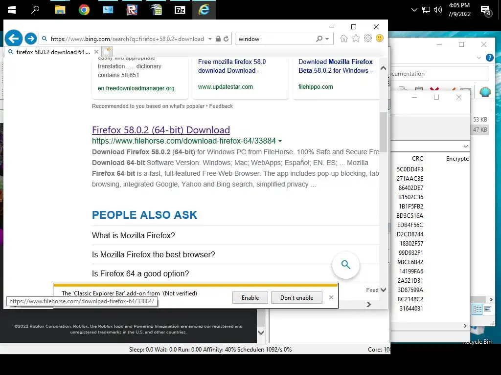Expand the ribbon chevron beside help icon
Screen dimensions: 501x375
(478, 58)
